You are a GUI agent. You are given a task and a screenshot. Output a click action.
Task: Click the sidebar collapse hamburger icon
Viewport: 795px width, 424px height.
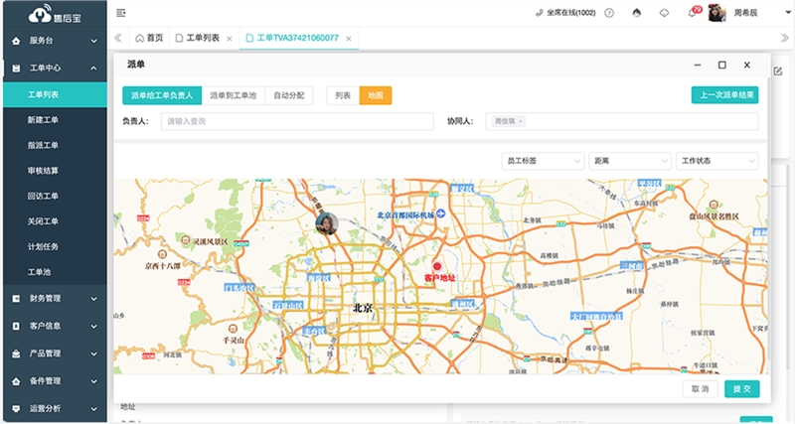click(121, 13)
